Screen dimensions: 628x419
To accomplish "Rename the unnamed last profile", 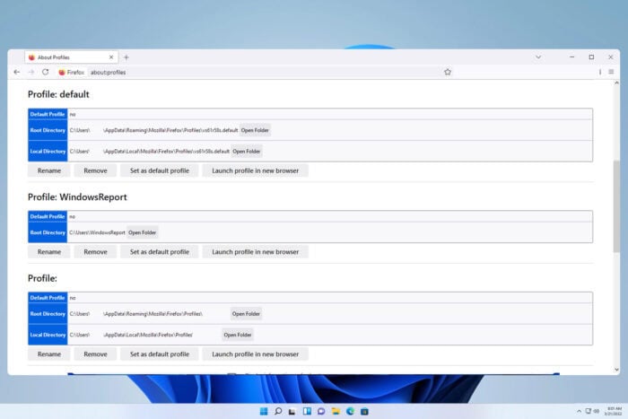I will (49, 354).
